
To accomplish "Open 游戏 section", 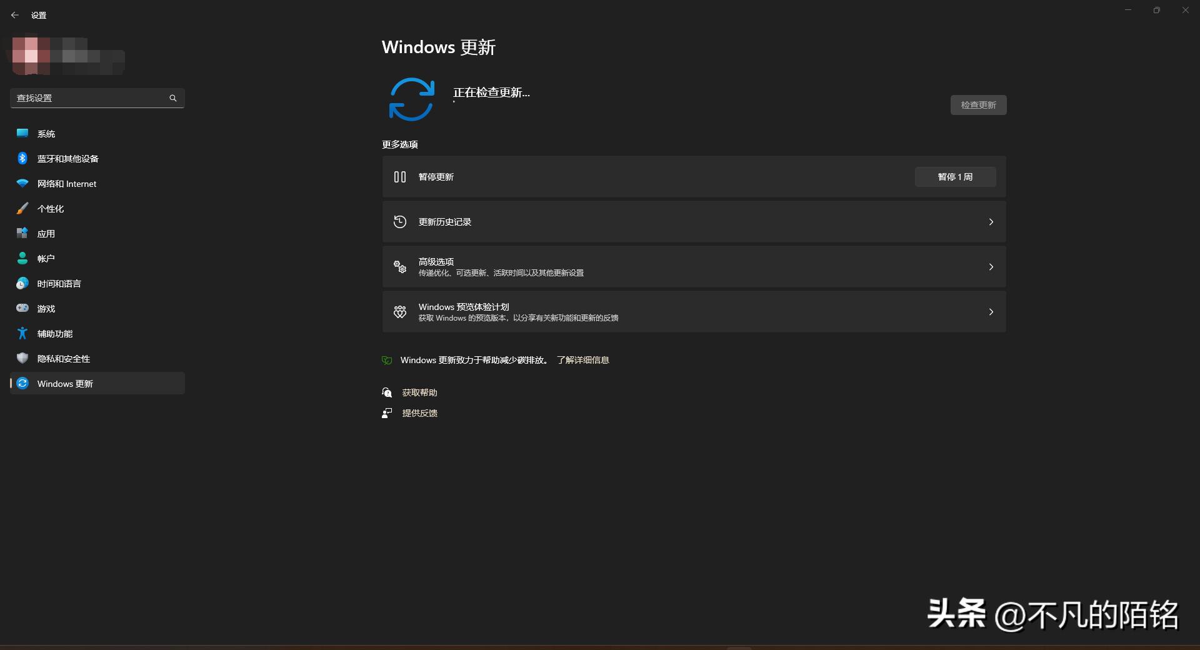I will tap(97, 308).
